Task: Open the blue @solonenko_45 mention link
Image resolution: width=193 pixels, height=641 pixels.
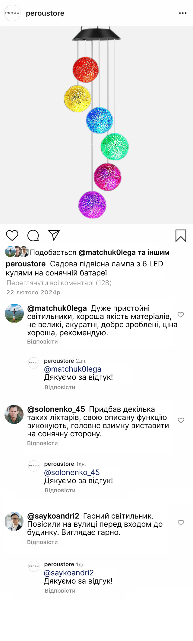Action: point(72,472)
